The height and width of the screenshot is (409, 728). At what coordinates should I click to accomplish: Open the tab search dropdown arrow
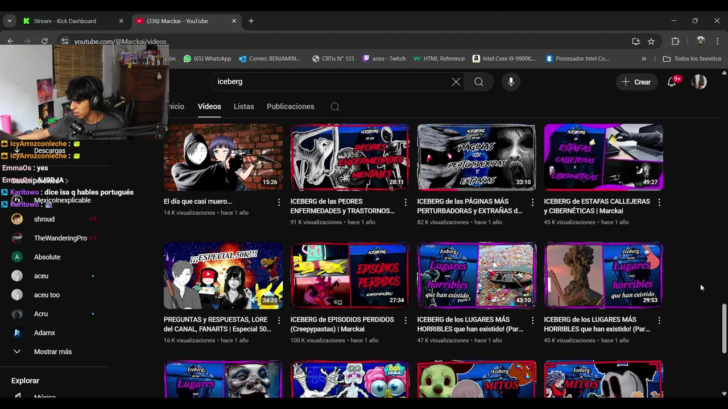9,21
